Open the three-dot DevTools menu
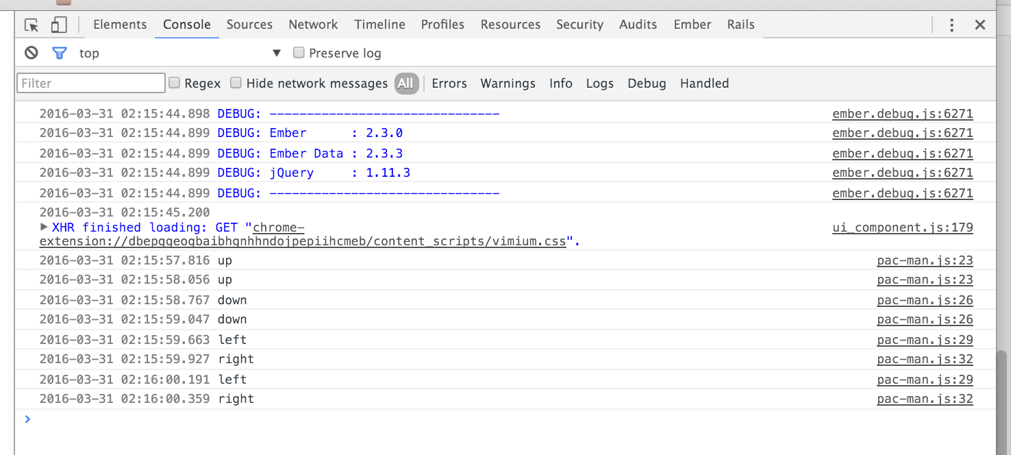The height and width of the screenshot is (455, 1011). coord(951,25)
